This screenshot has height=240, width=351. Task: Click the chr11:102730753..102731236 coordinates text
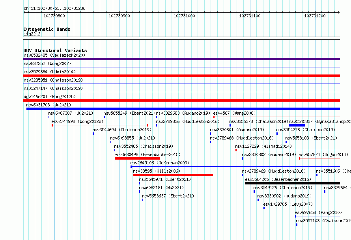pyautogui.click(x=54, y=9)
